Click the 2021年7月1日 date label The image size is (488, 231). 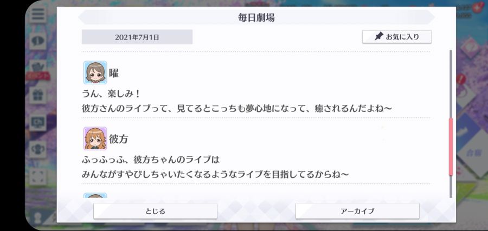point(137,37)
